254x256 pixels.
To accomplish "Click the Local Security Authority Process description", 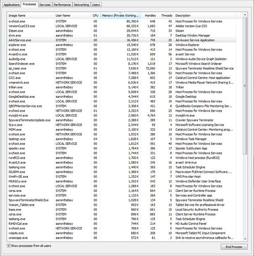I will coord(197,209).
